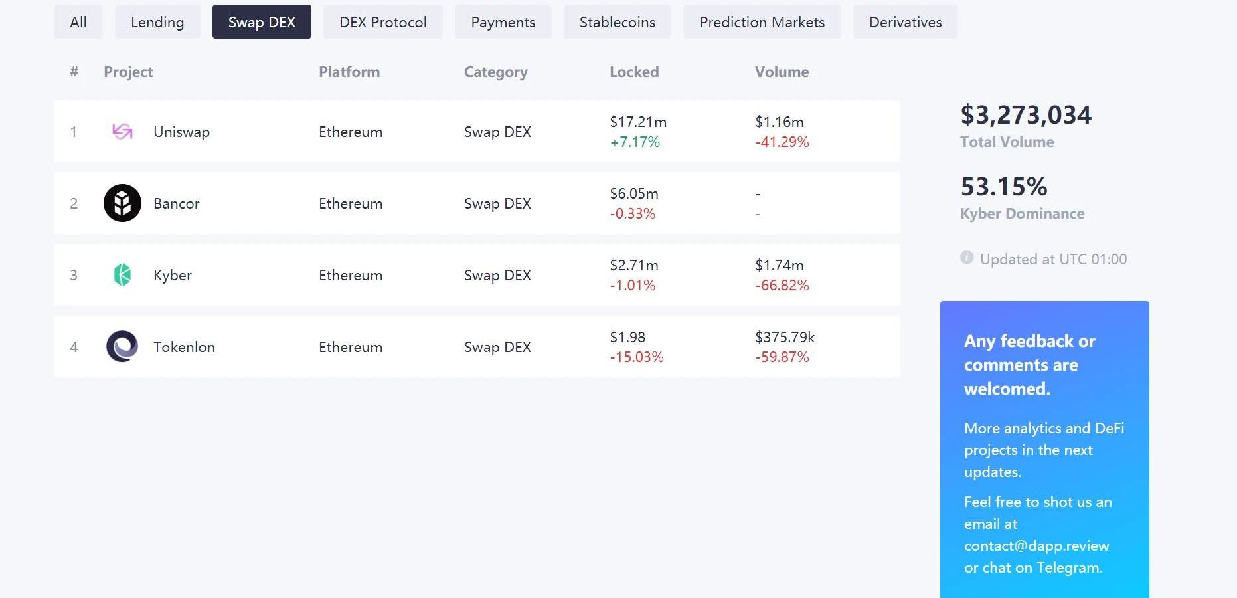Click the chat on Telegram text
1237x598 pixels.
pos(1042,567)
